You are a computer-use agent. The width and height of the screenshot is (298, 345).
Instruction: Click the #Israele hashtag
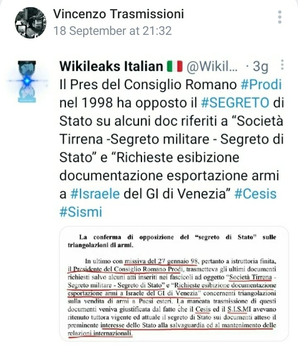(95, 194)
